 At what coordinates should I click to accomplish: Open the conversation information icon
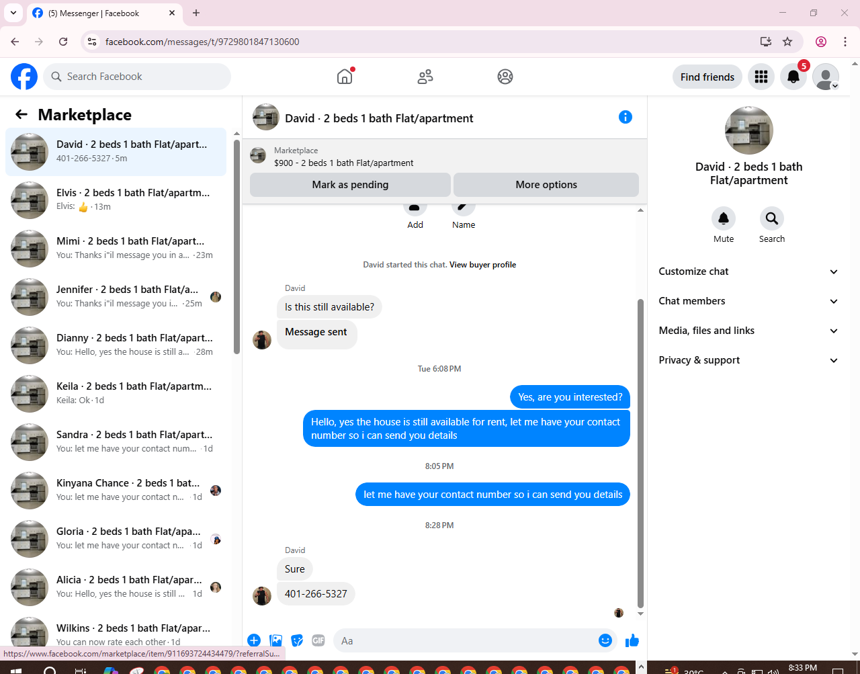pyautogui.click(x=626, y=117)
